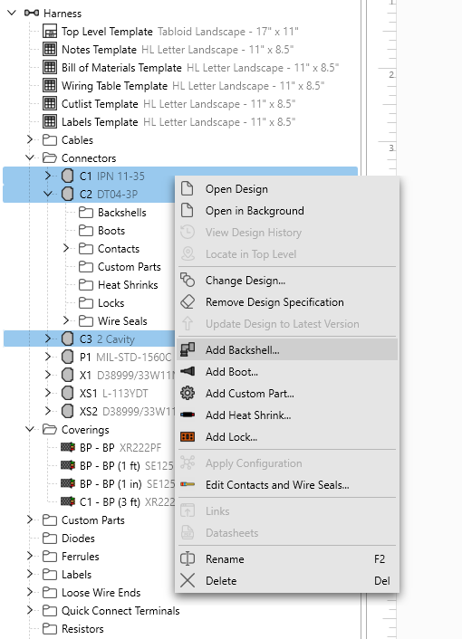The image size is (462, 639).
Task: Click the Backshells folder icon under C2
Action: [x=86, y=213]
